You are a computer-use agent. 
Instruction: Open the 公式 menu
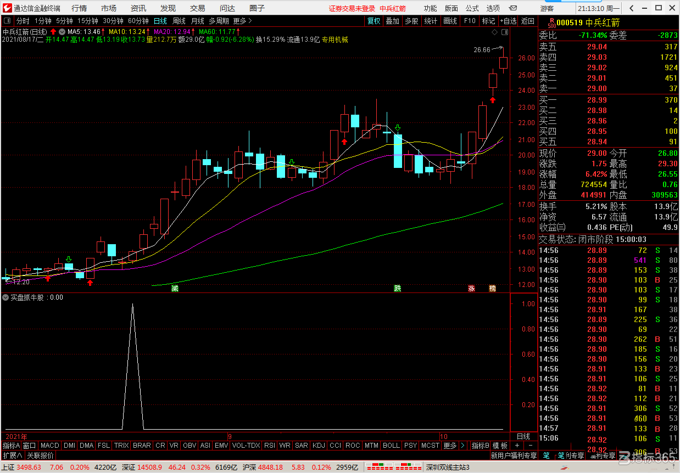pyautogui.click(x=472, y=8)
